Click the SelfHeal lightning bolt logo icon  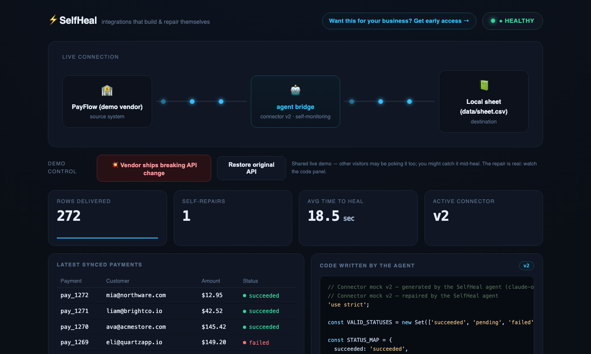53,20
